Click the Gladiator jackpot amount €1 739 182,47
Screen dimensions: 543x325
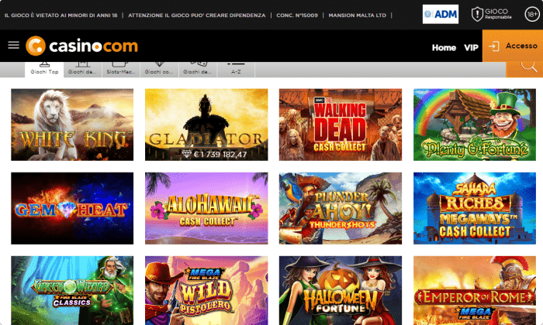click(x=215, y=154)
